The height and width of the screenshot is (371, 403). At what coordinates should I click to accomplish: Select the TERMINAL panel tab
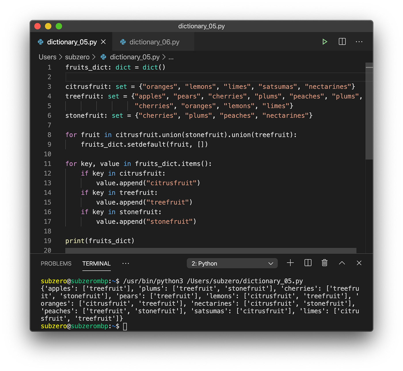click(x=96, y=264)
